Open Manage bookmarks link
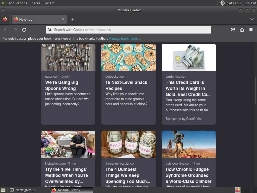 pyautogui.click(x=124, y=38)
